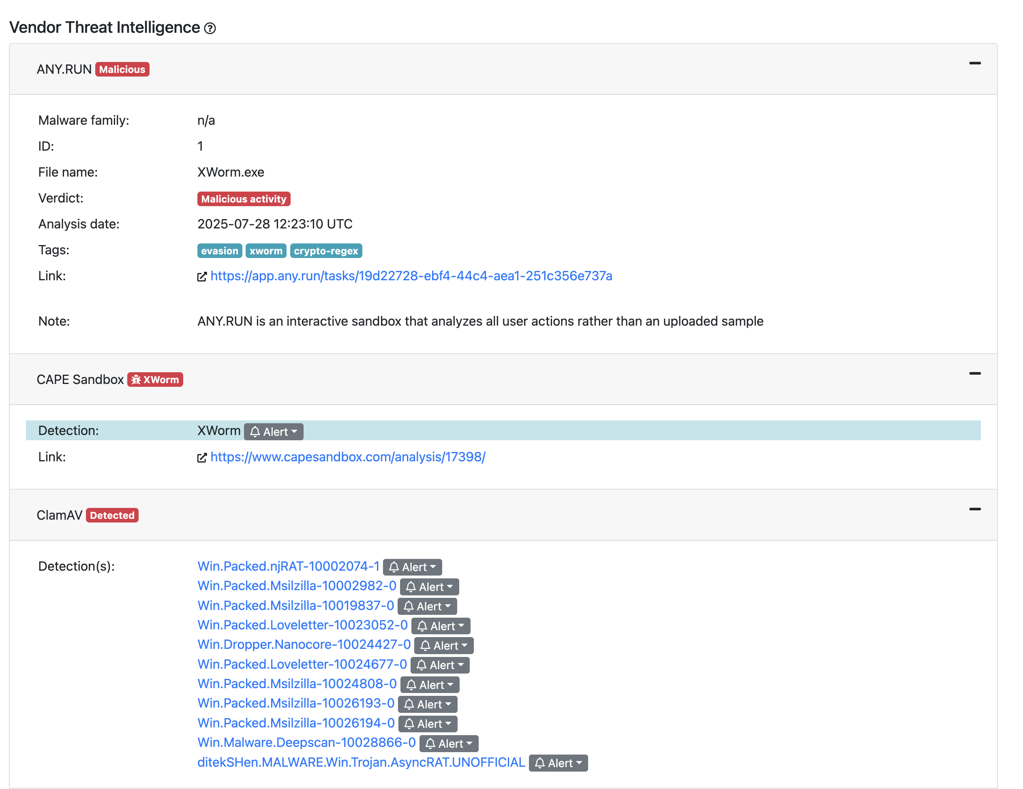Screen dimensions: 1023x789
Task: Open Win.Packed.Msilzilla-10026194-0 detection link
Action: point(295,723)
